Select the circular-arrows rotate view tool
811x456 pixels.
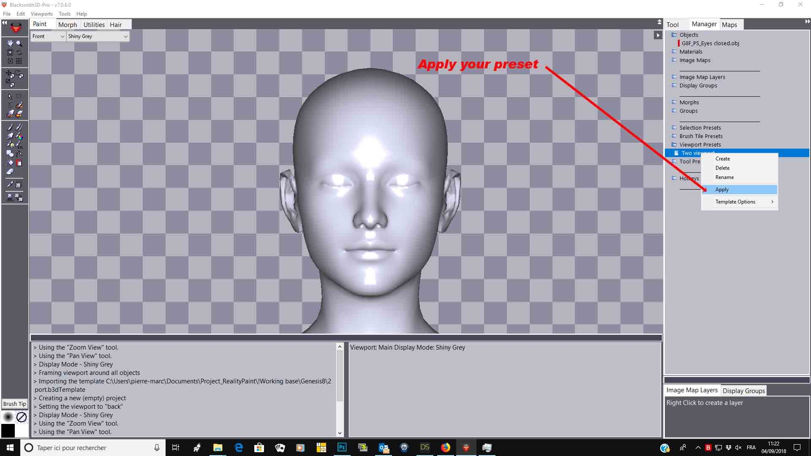[x=19, y=52]
